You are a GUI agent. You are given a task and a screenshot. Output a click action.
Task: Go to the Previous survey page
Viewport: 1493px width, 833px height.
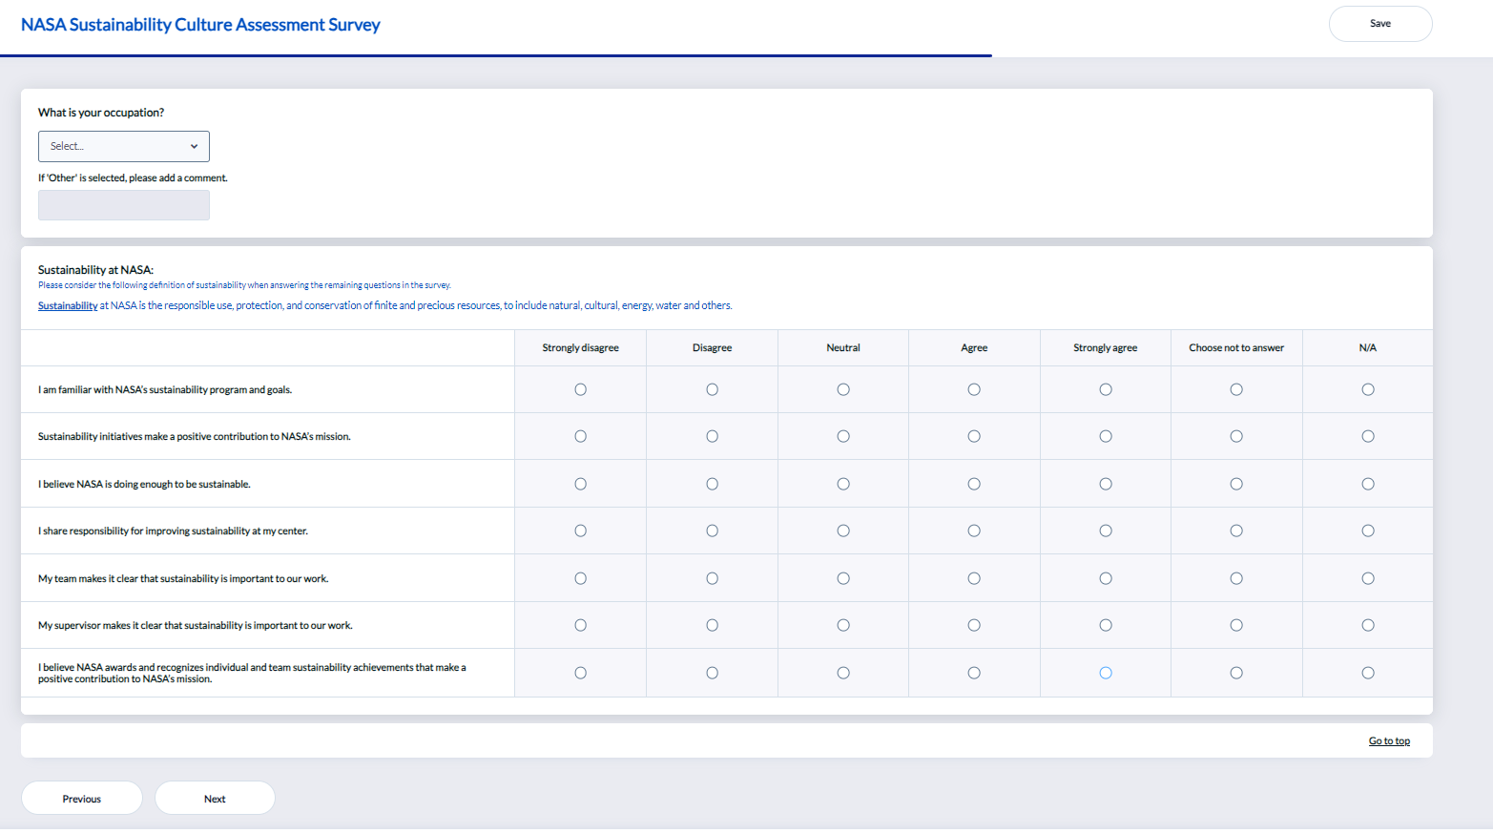[82, 799]
